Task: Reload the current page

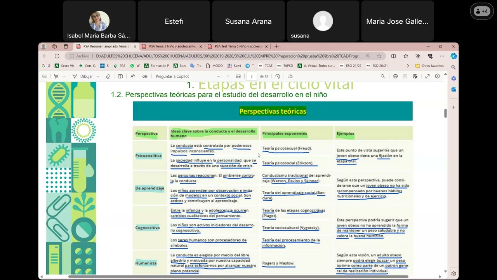Action: pos(57,56)
